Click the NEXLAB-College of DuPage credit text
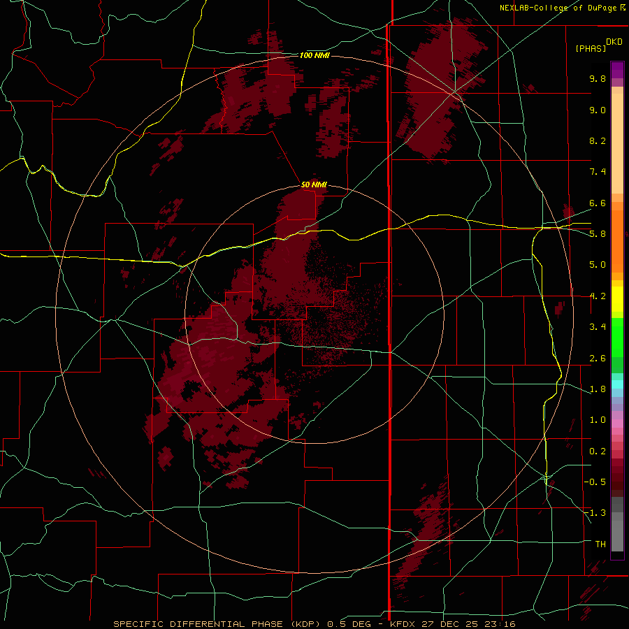 (x=558, y=8)
